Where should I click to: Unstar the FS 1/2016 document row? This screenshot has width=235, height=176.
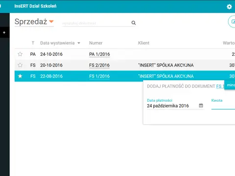click(x=20, y=76)
